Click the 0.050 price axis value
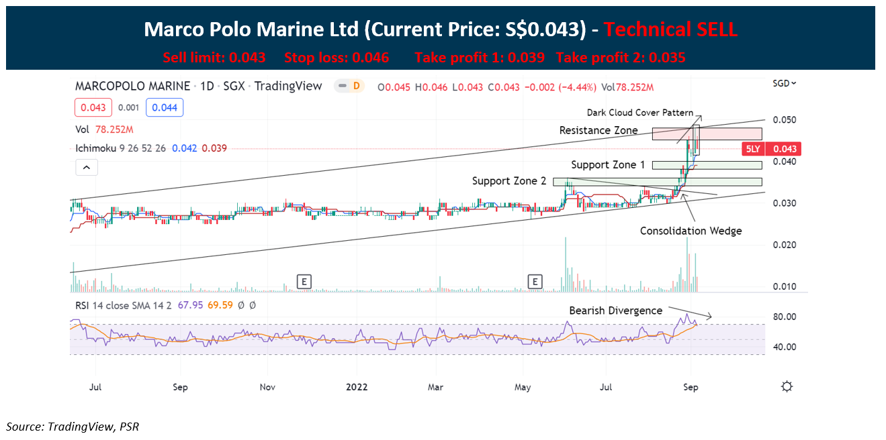 click(x=783, y=120)
